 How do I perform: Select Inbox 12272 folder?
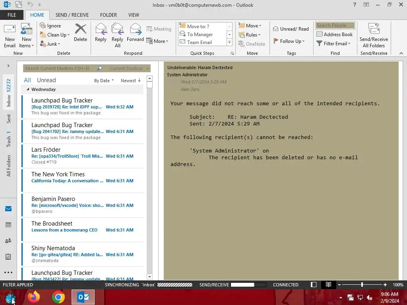point(9,93)
